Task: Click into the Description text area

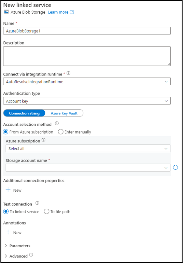Action: tap(87, 56)
